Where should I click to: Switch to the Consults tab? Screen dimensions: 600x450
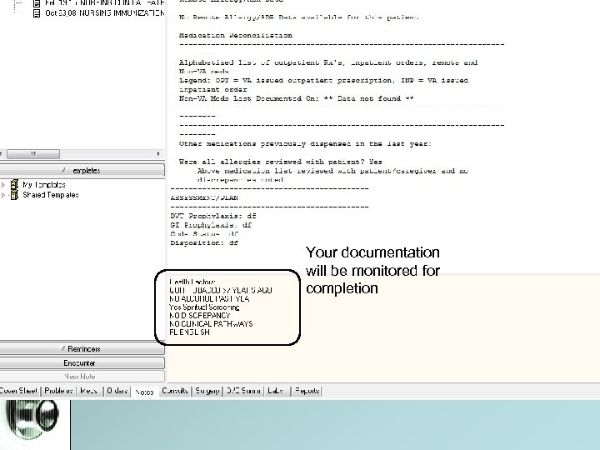point(175,391)
